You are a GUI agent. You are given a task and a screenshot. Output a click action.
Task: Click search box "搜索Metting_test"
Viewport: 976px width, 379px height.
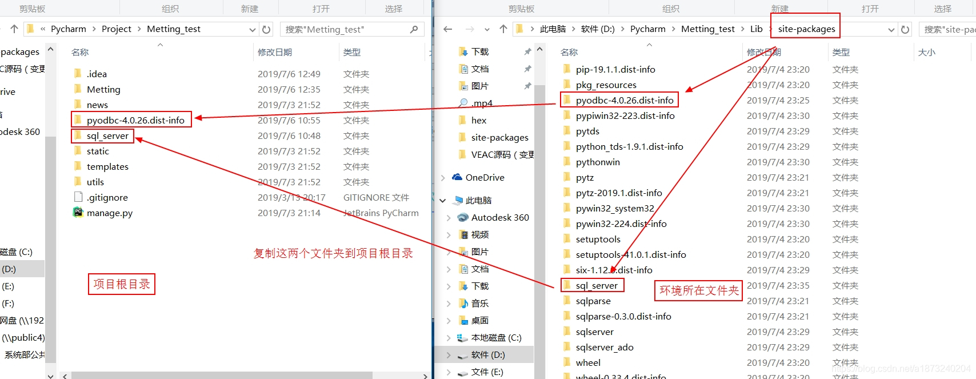(x=352, y=29)
